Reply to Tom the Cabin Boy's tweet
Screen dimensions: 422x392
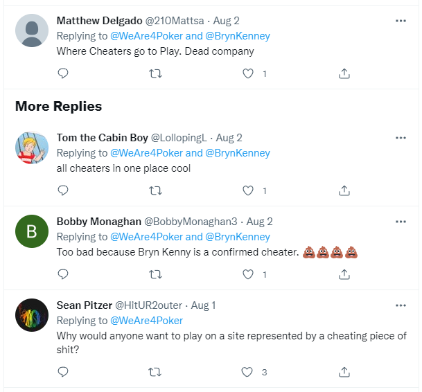pyautogui.click(x=63, y=190)
